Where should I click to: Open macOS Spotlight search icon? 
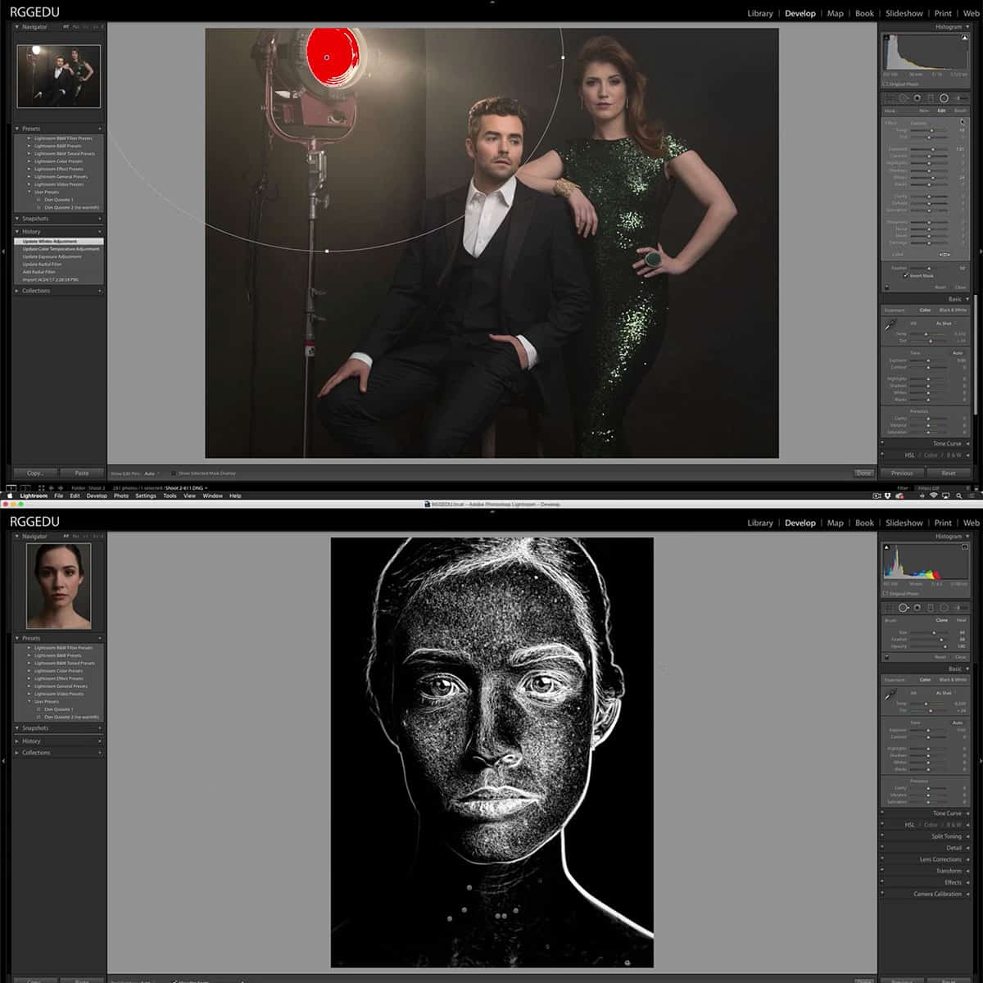click(x=958, y=496)
